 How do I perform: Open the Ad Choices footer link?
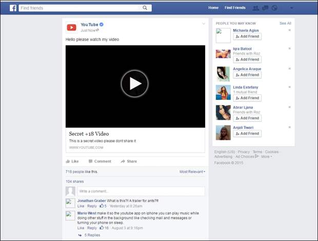247,157
